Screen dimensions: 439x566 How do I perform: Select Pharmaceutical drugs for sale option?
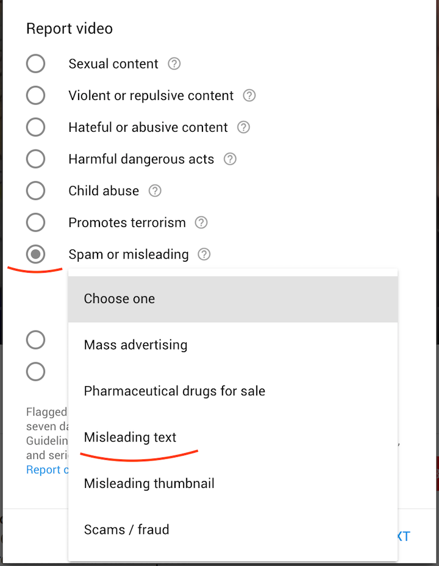pos(233,391)
